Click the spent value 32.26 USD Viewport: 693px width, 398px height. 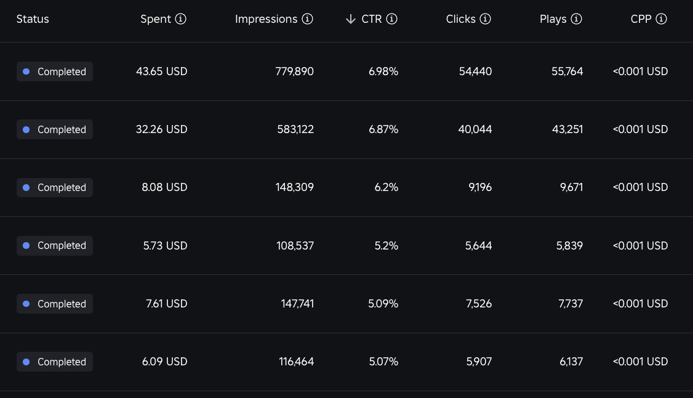pos(162,129)
